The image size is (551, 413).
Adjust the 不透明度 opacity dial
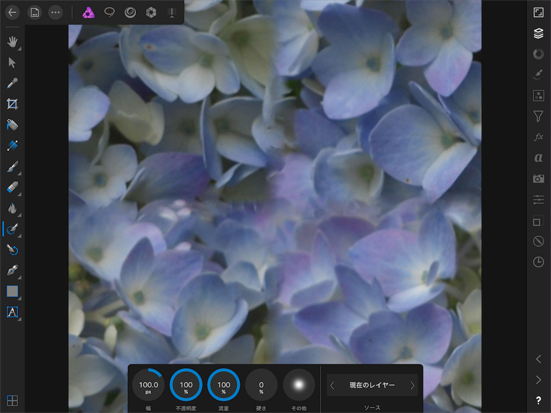click(186, 385)
